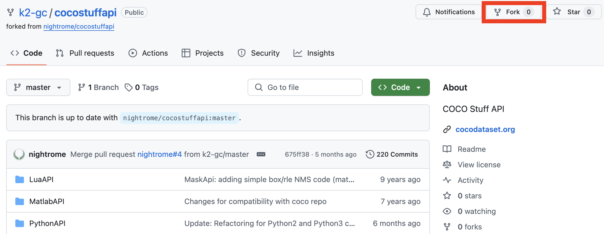Open the MatlabAPI folder icon

point(20,201)
